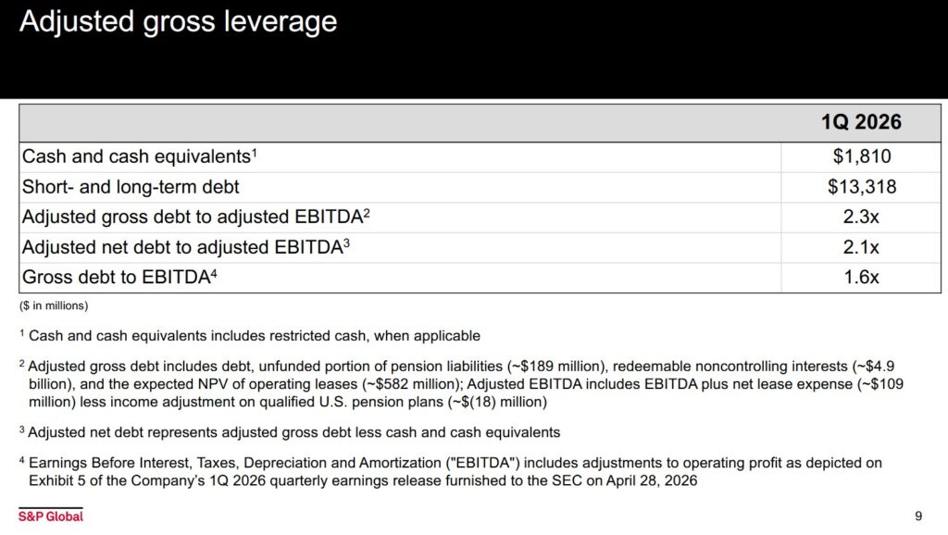948x535 pixels.
Task: Click the S&P Global logo
Action: [50, 516]
